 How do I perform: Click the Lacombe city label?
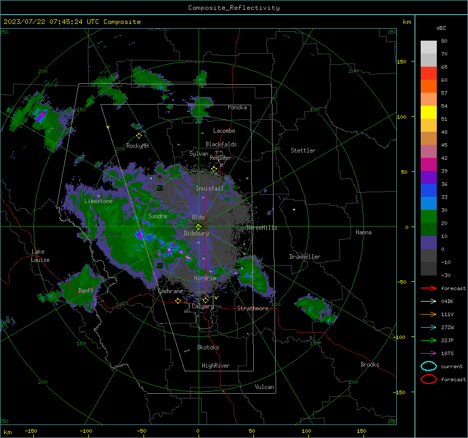click(224, 131)
